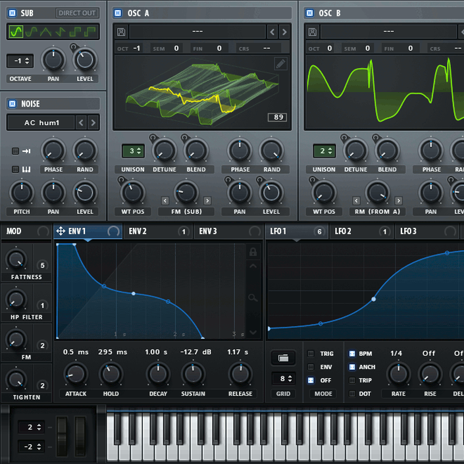The width and height of the screenshot is (464, 464).
Task: Toggle LFO ANCH checkbox
Action: 352,367
